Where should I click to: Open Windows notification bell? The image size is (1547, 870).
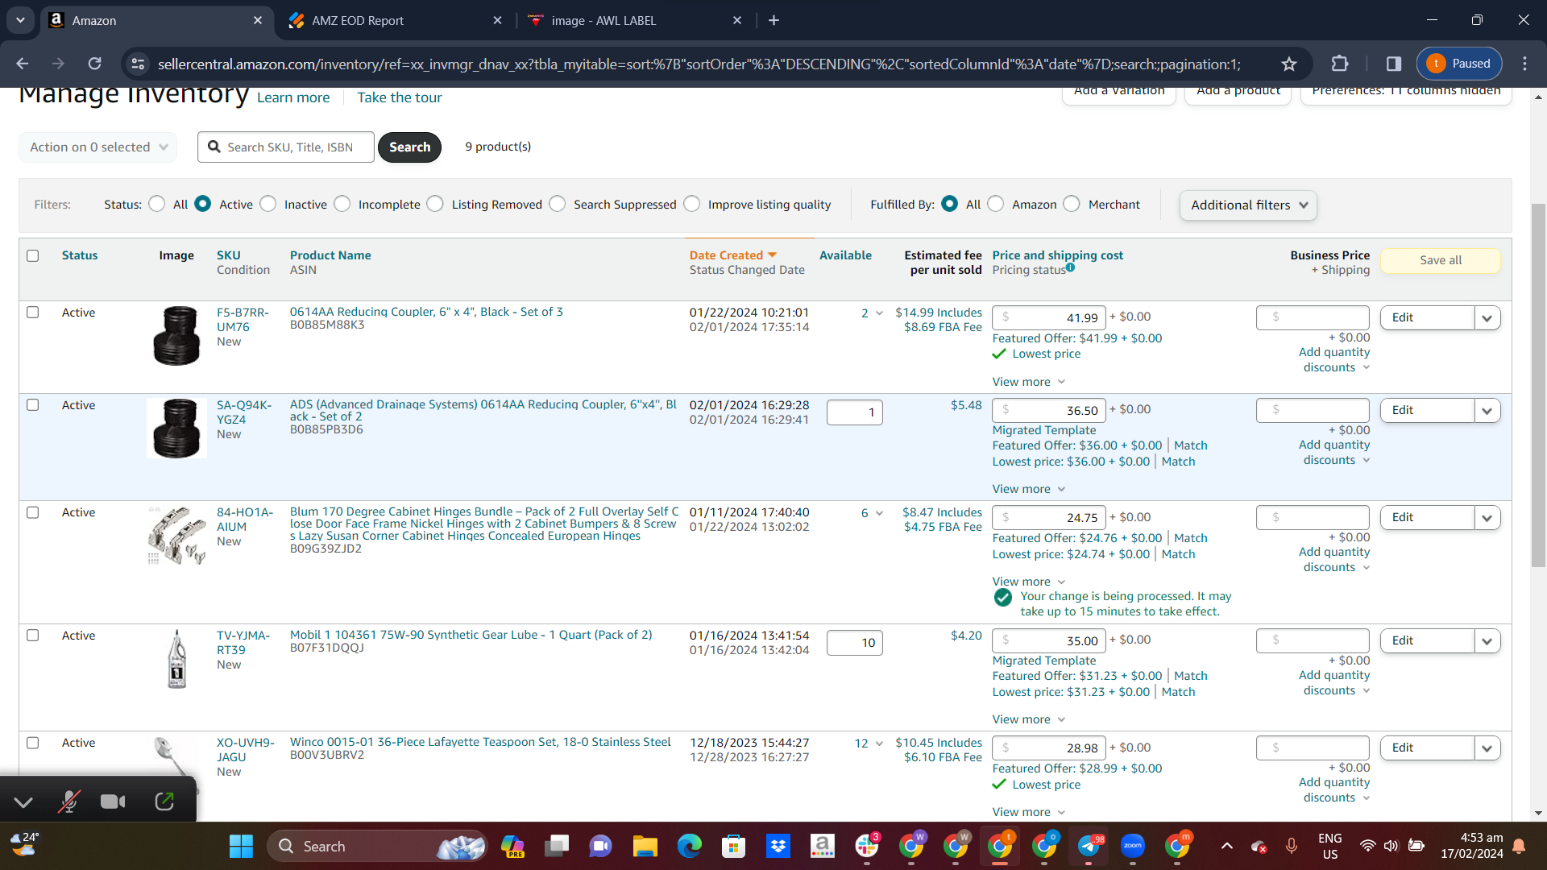coord(1519,846)
